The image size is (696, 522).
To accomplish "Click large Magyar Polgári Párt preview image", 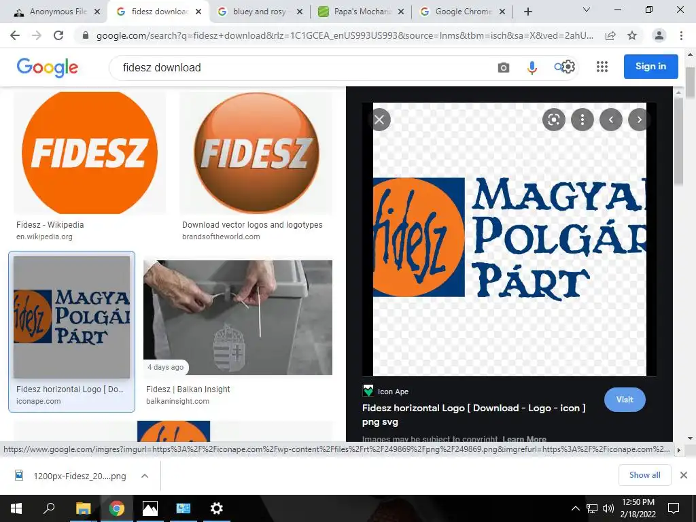I will click(510, 239).
